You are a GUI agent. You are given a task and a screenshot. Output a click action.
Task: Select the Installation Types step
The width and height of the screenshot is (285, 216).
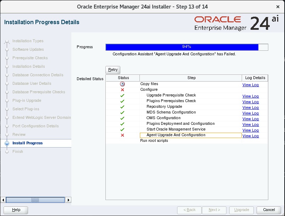click(x=28, y=41)
